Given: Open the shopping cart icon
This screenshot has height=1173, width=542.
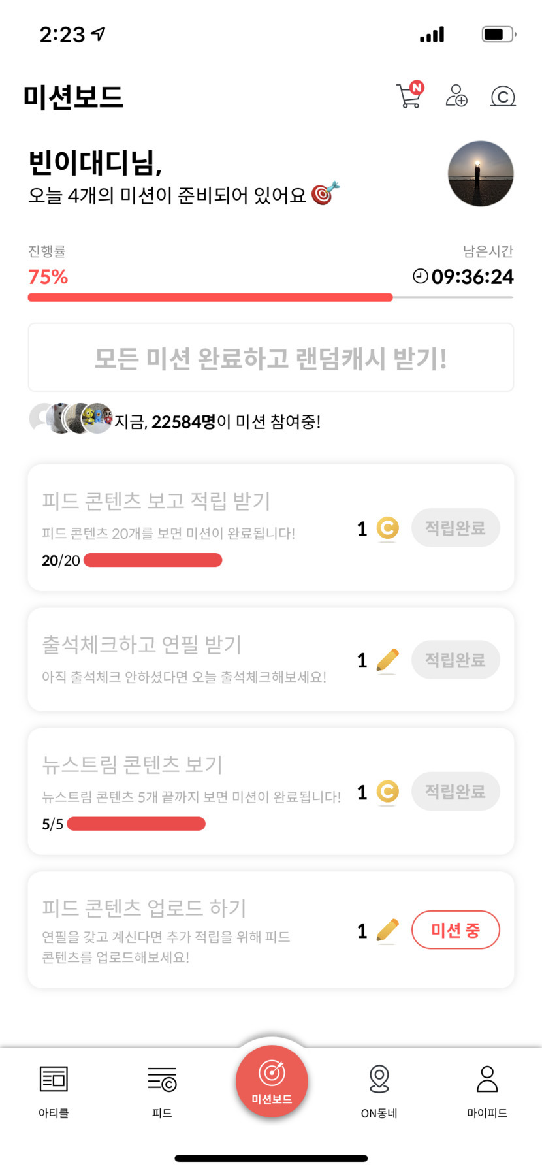Looking at the screenshot, I should pos(409,95).
